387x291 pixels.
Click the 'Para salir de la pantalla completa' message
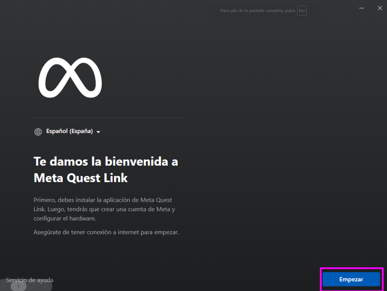[258, 11]
